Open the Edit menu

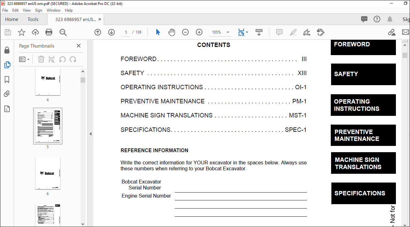[15, 10]
